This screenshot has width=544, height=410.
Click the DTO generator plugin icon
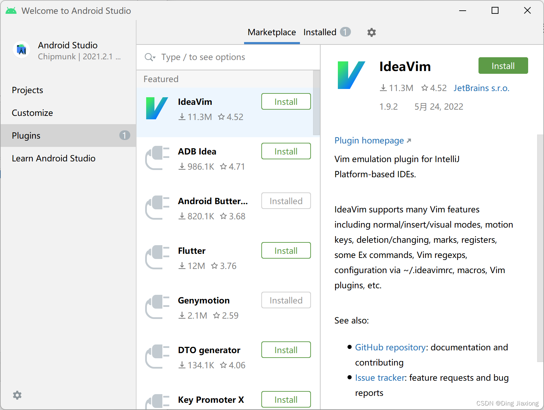(x=157, y=357)
